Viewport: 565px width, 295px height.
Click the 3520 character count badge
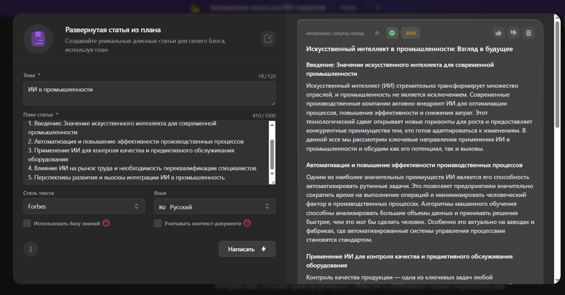point(410,33)
